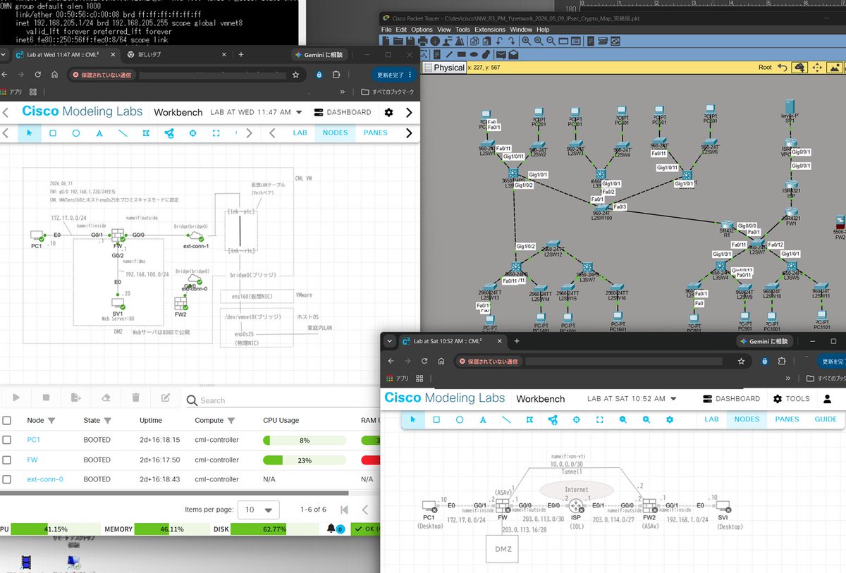
Task: Open the Tools menu in Packet Tracer
Action: (x=462, y=30)
